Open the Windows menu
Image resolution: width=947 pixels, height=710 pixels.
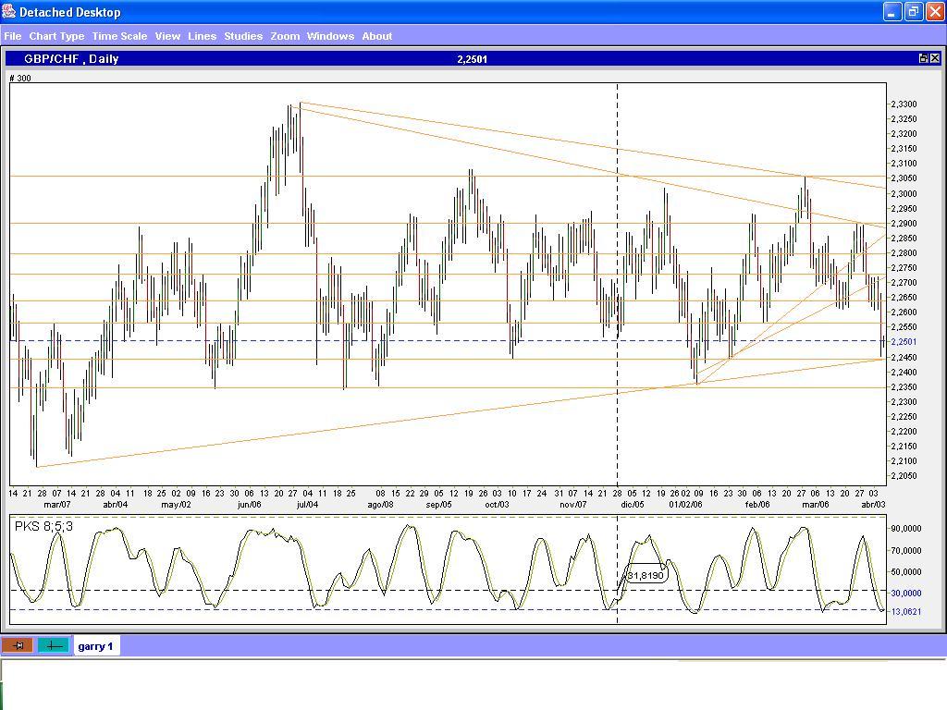(x=330, y=36)
